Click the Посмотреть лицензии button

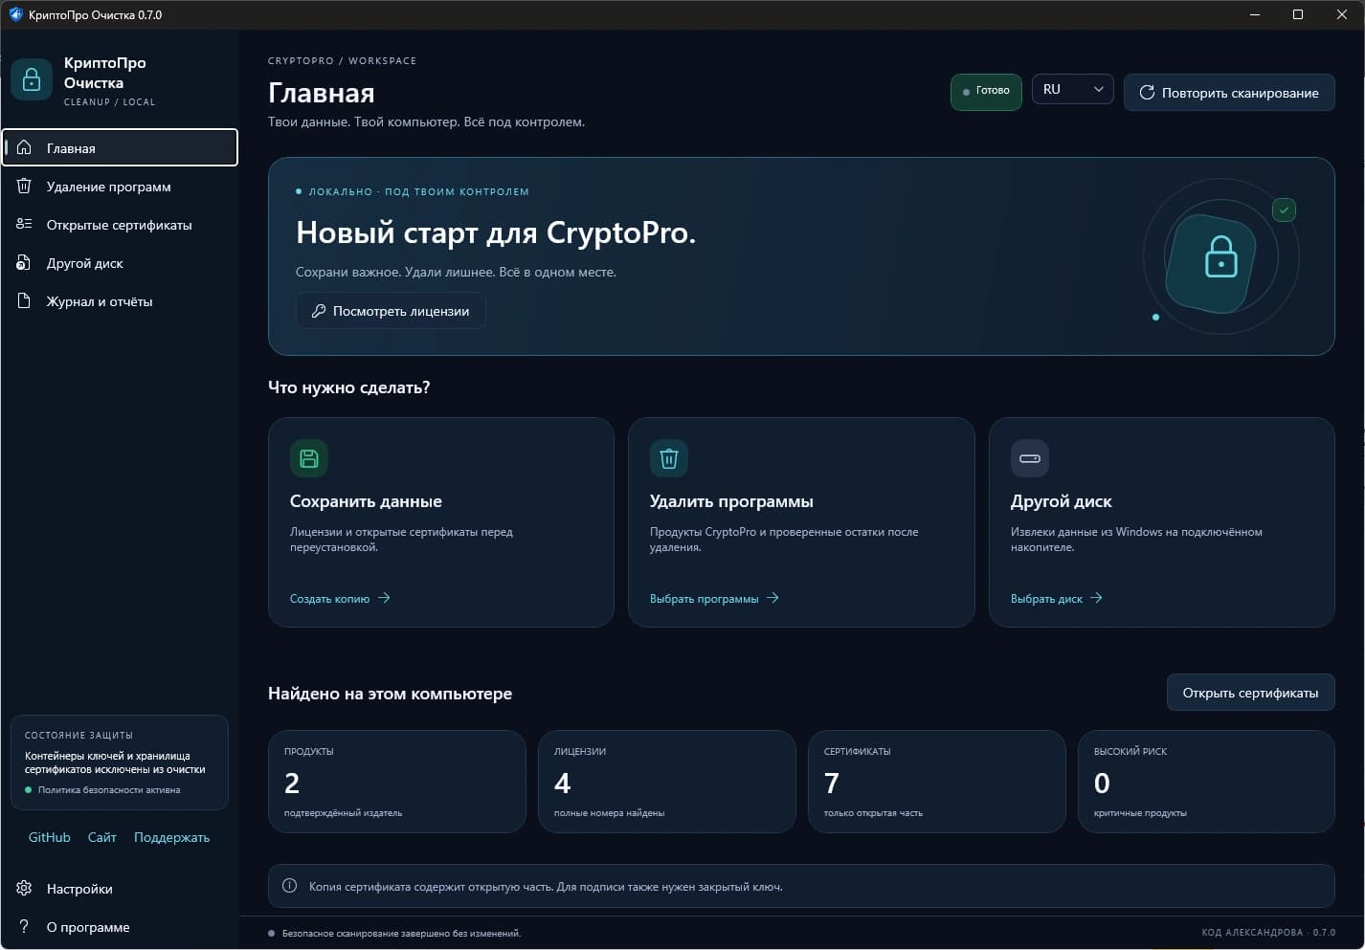(x=391, y=311)
